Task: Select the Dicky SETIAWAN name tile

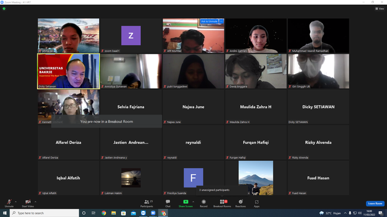Action: 319,107
